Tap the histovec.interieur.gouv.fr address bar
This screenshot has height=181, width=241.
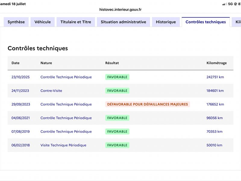120,10
